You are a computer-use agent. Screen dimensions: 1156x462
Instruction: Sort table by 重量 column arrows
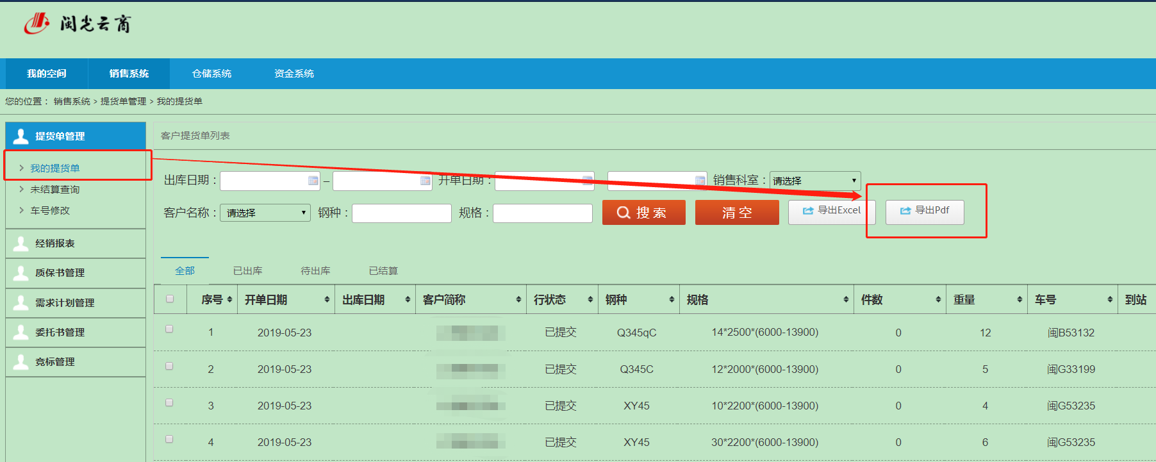[1020, 300]
